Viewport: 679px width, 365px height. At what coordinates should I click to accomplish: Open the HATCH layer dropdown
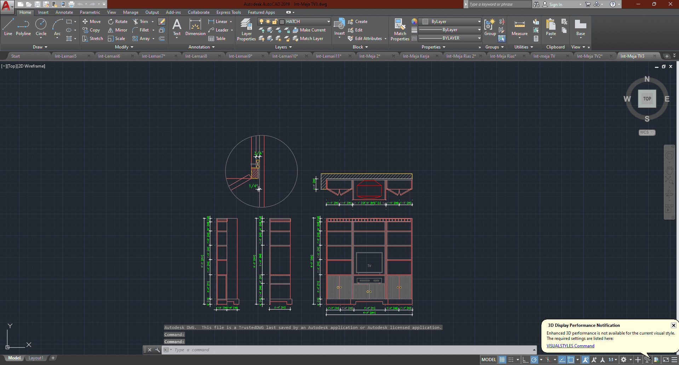(x=328, y=22)
